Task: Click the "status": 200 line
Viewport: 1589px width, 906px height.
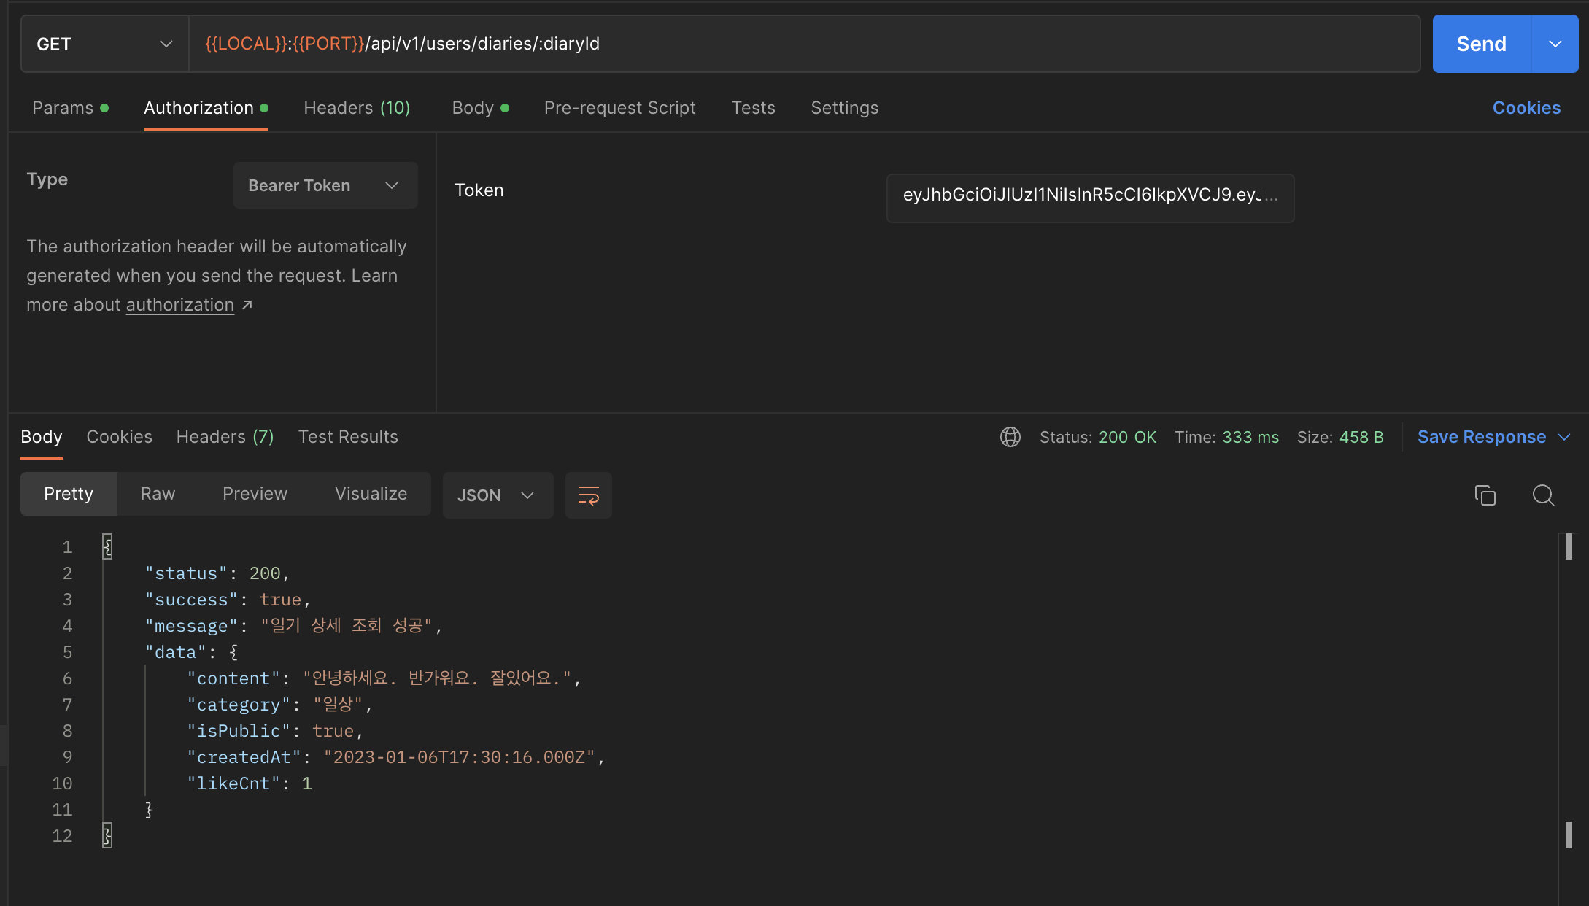Action: (217, 573)
